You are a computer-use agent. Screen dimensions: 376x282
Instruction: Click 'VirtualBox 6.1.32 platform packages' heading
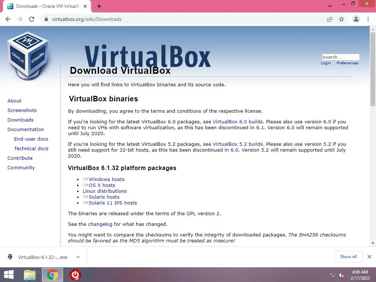(122, 168)
